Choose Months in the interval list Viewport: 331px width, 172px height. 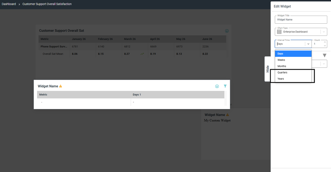(x=293, y=66)
